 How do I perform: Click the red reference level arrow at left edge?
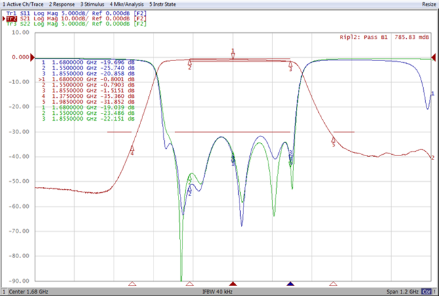point(32,57)
